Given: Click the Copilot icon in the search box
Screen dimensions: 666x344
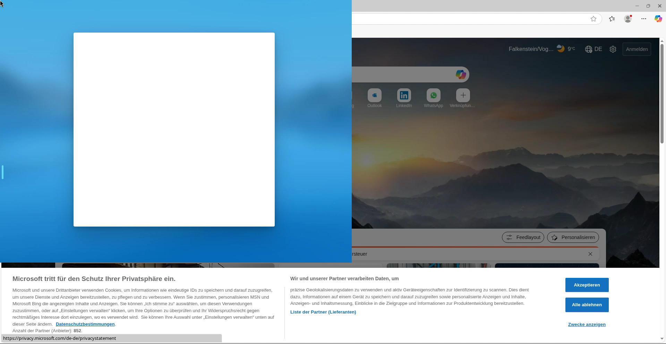Looking at the screenshot, I should [461, 74].
